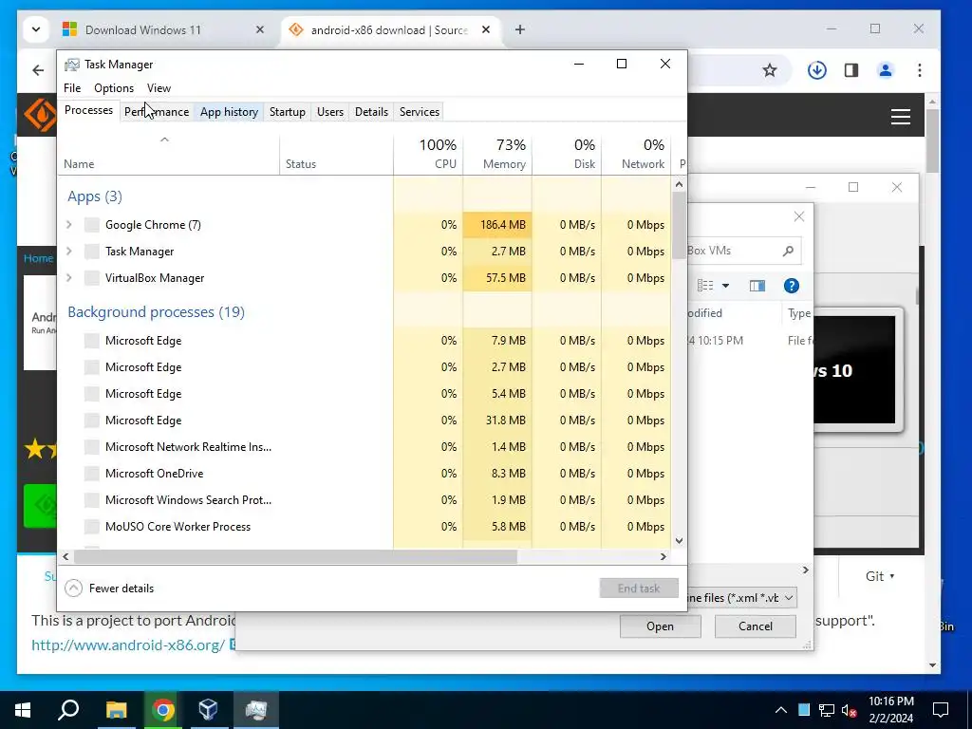The image size is (972, 729).
Task: Open the Chrome downloads icon
Action: pyautogui.click(x=816, y=70)
